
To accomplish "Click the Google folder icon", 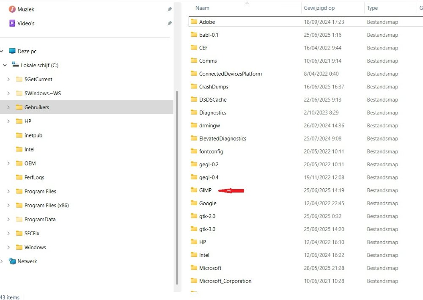I will click(x=194, y=204).
